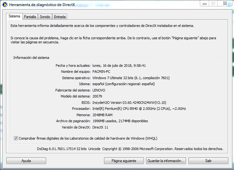Image resolution: width=234 pixels, height=170 pixels.
Task: Switch to the Sistema tab
Action: pos(14,16)
